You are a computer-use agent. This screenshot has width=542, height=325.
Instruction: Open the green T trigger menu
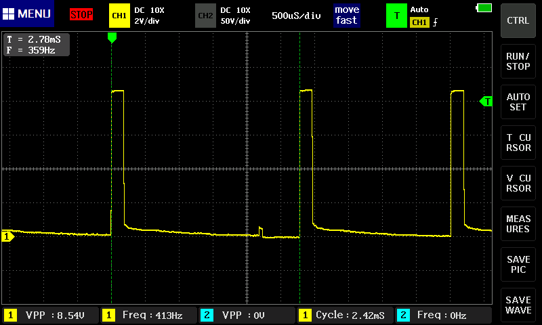coord(396,16)
